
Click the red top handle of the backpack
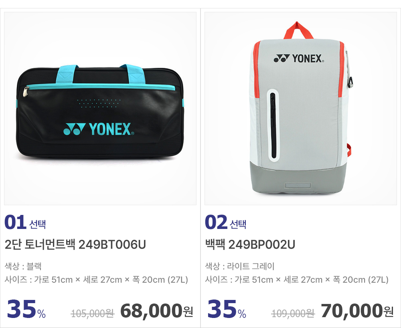pyautogui.click(x=298, y=30)
